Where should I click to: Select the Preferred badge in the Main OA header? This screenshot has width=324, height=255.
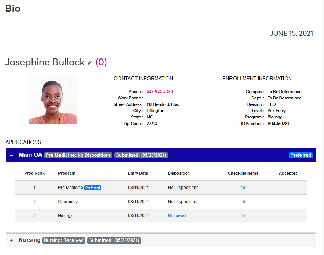pos(300,155)
